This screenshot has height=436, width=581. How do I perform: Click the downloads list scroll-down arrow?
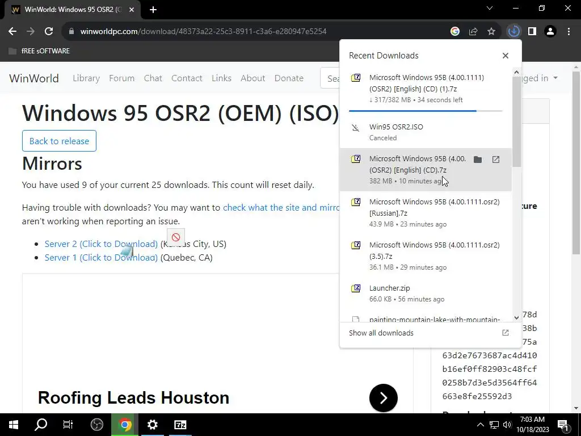tap(516, 318)
